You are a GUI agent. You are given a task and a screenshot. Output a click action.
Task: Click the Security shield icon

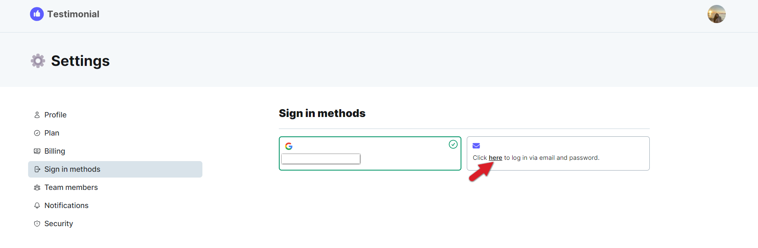pos(37,224)
